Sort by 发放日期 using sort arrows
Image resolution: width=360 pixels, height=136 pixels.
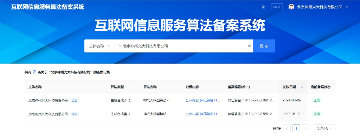pos(302,87)
